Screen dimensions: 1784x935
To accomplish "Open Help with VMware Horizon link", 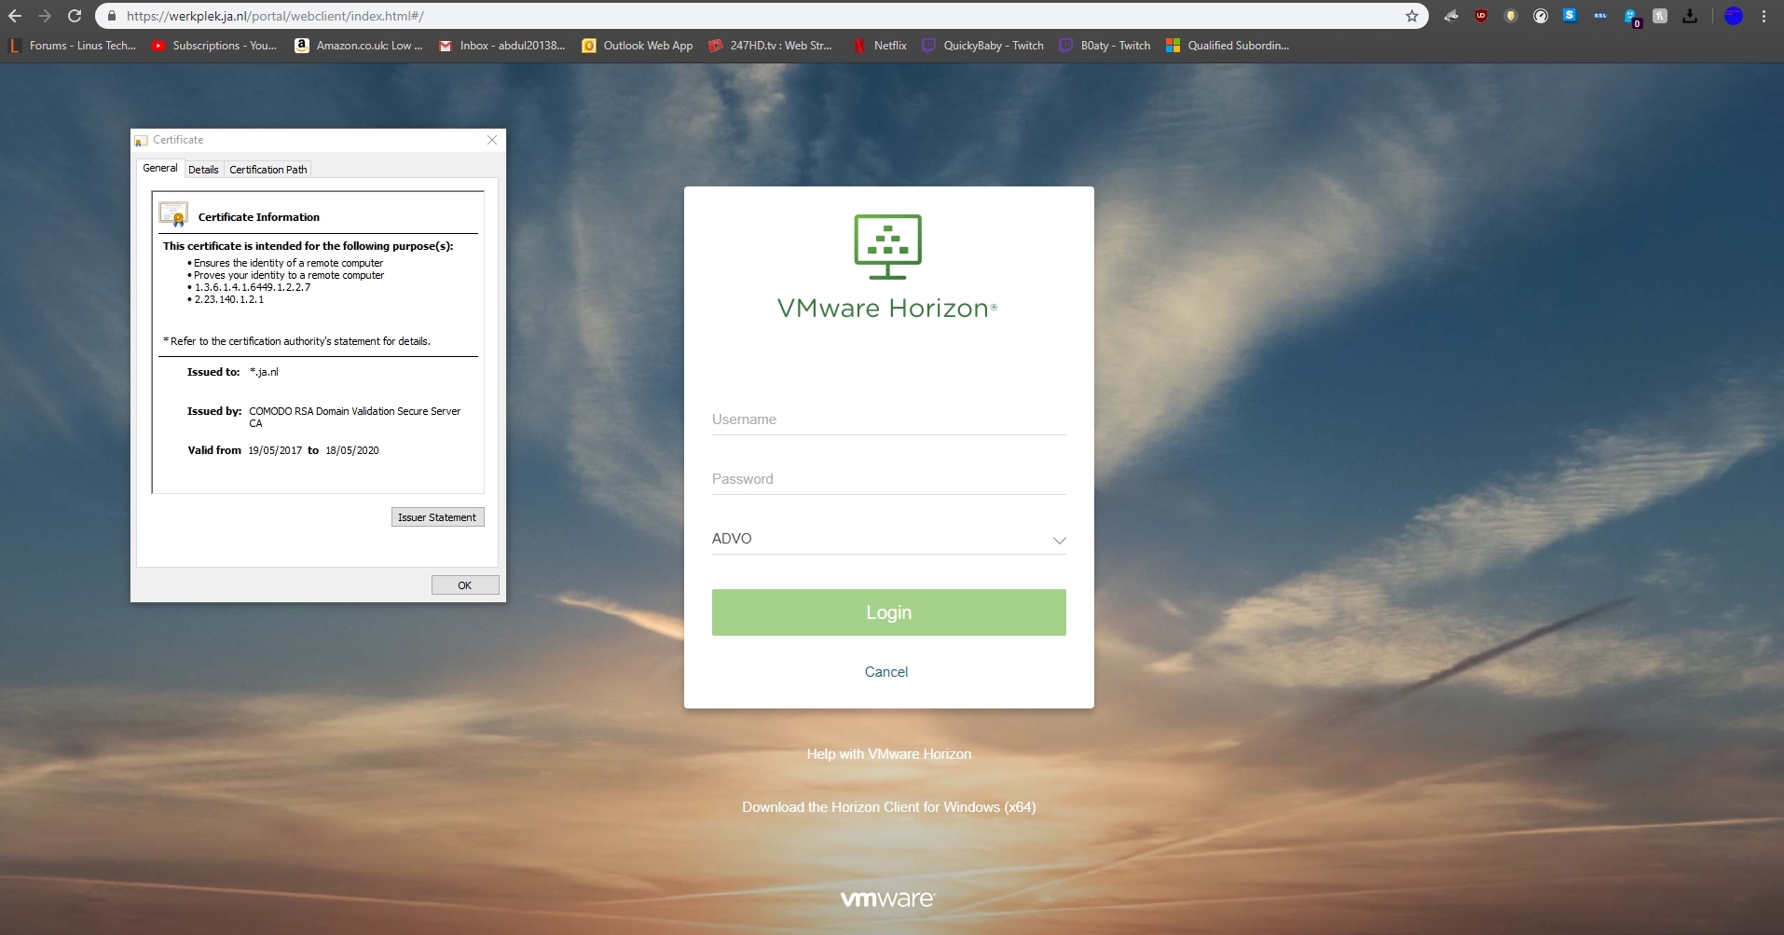I will tap(889, 754).
